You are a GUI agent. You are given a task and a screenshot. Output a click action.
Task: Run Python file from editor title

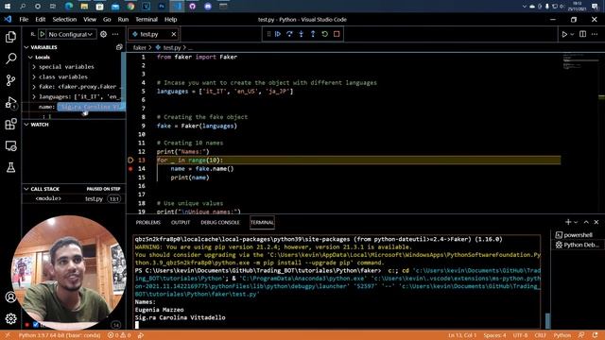click(x=564, y=34)
